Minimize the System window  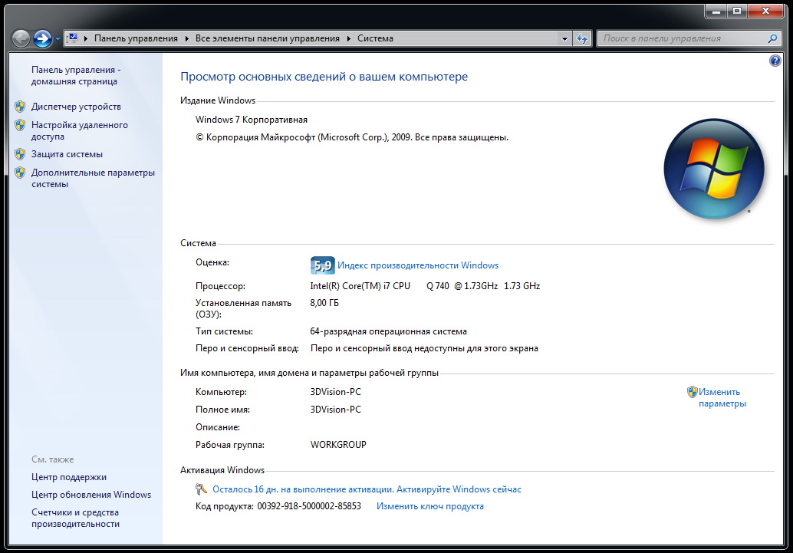[x=716, y=12]
